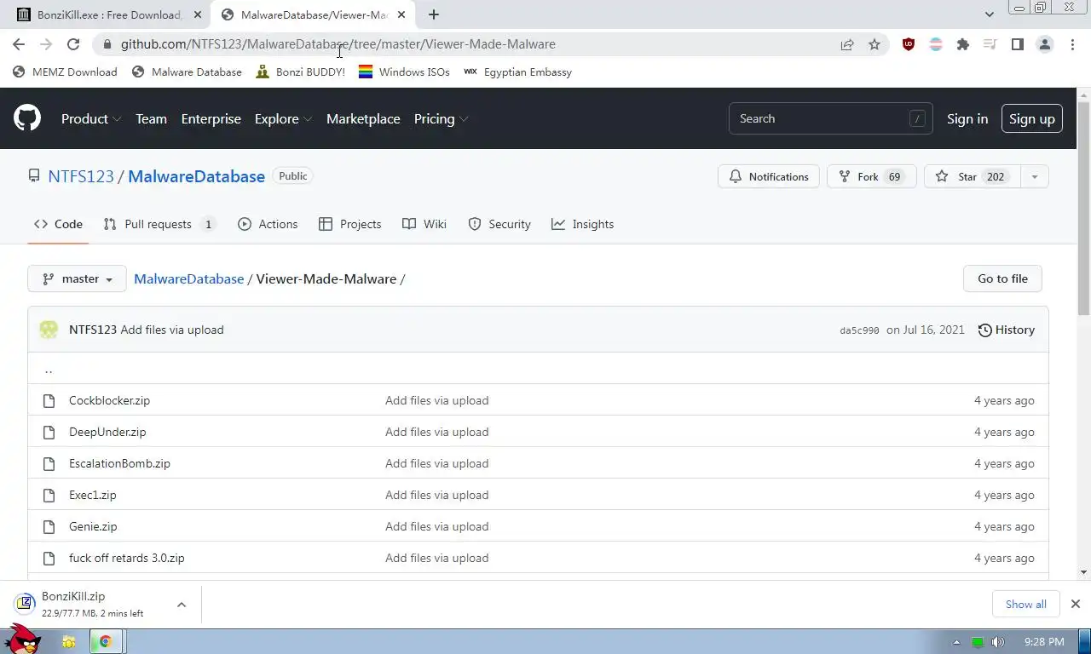Viewport: 1091px width, 654px height.
Task: Click file icon beside Genie.zip
Action: pyautogui.click(x=49, y=526)
